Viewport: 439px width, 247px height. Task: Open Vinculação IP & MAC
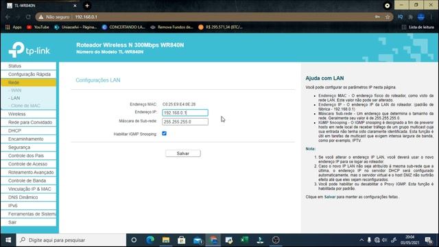29,189
